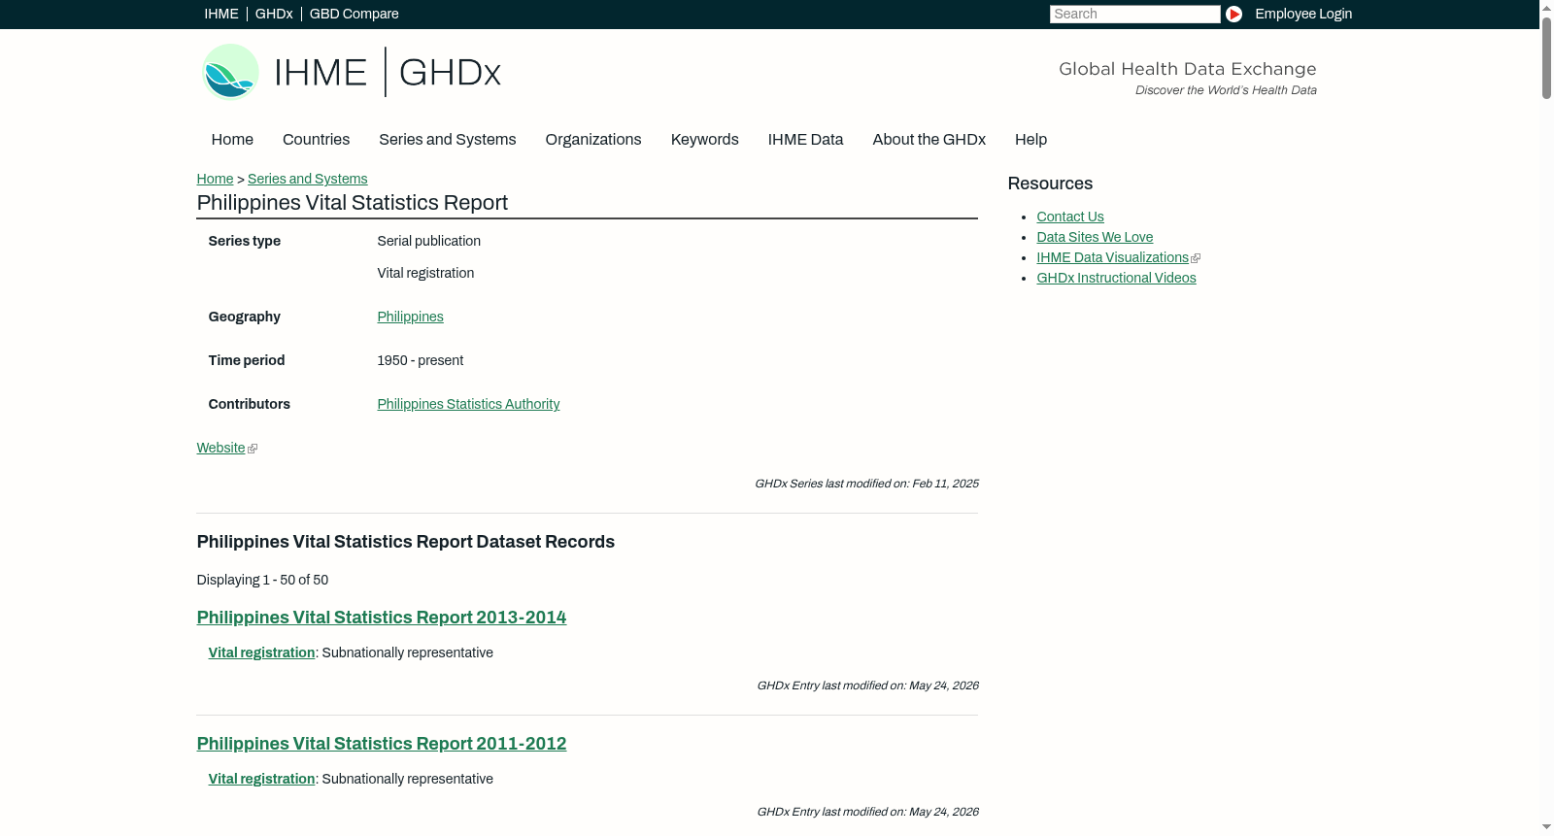Viewport: 1554px width, 836px height.
Task: Click 'Displaying 1 - 50 of 50' text
Action: 262,580
